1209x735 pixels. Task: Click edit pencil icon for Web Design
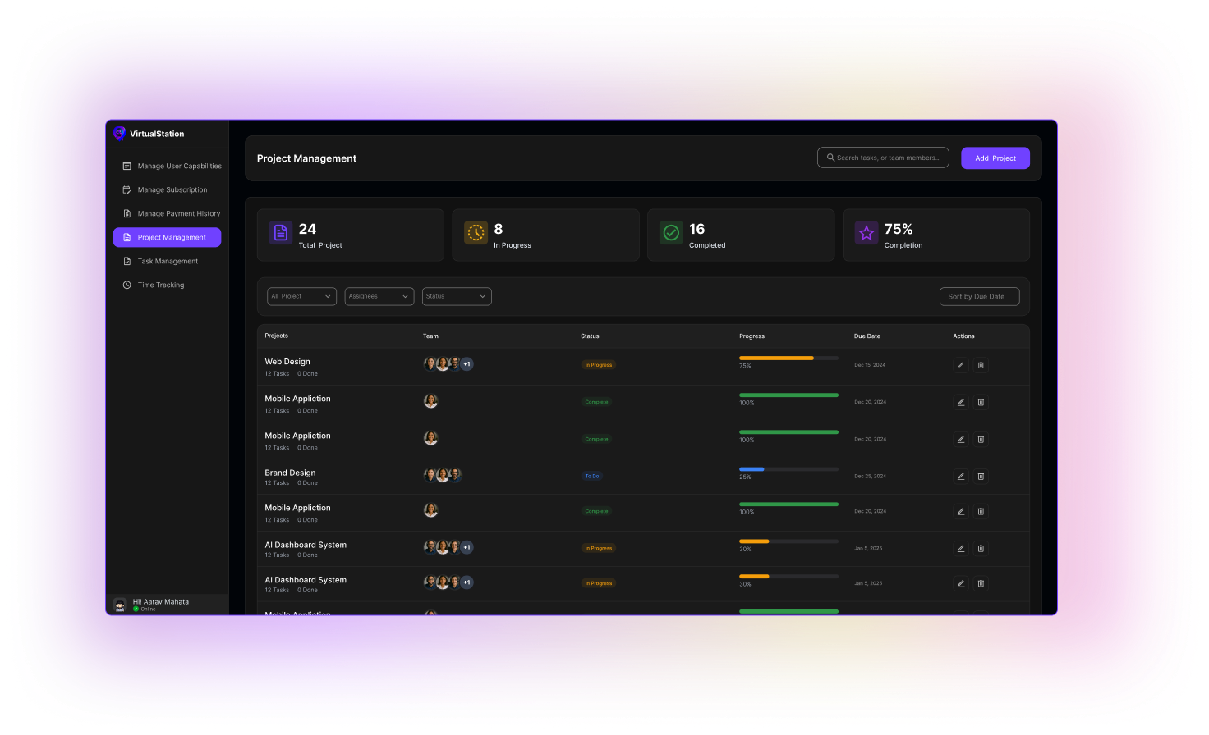960,365
